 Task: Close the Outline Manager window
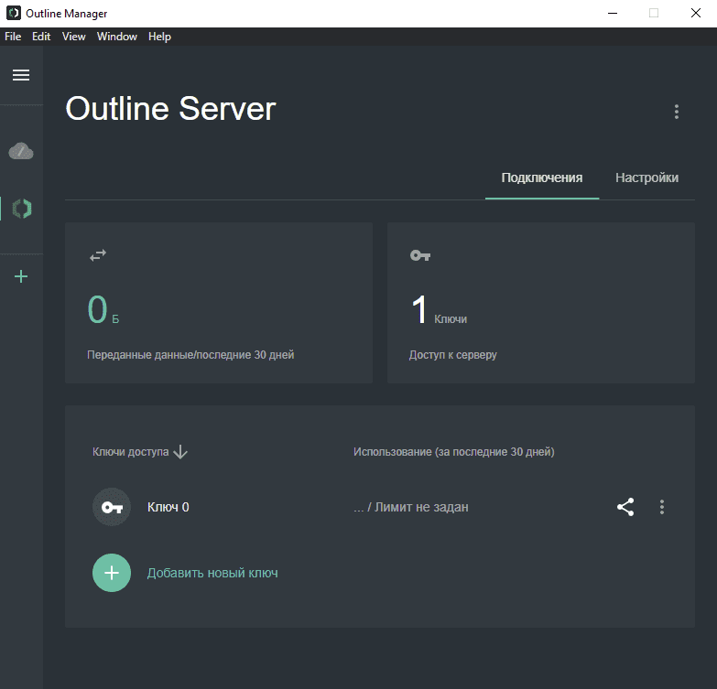coord(696,13)
